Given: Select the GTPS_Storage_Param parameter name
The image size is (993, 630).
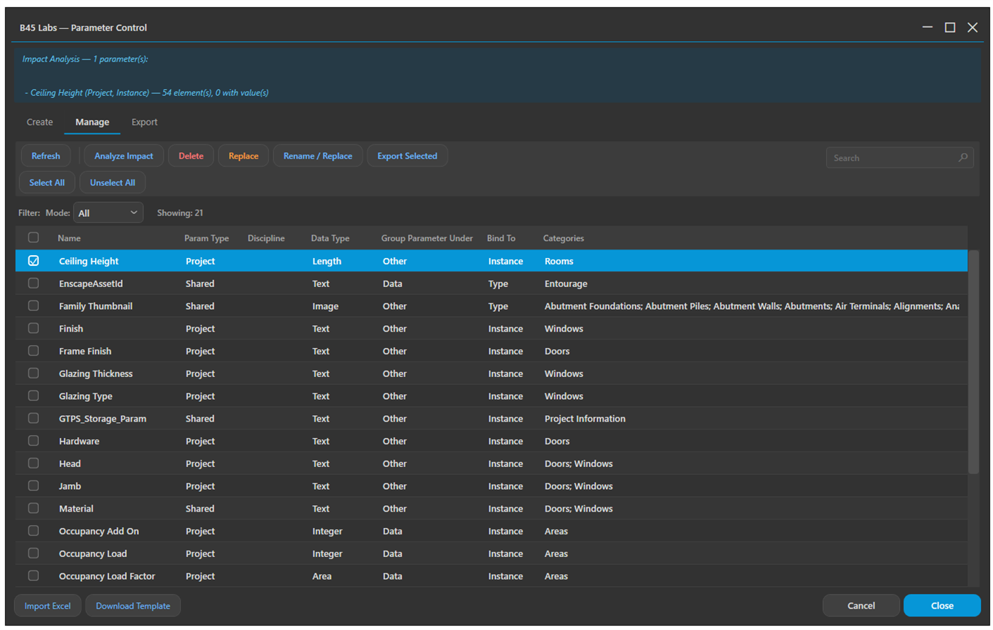Looking at the screenshot, I should (x=102, y=419).
